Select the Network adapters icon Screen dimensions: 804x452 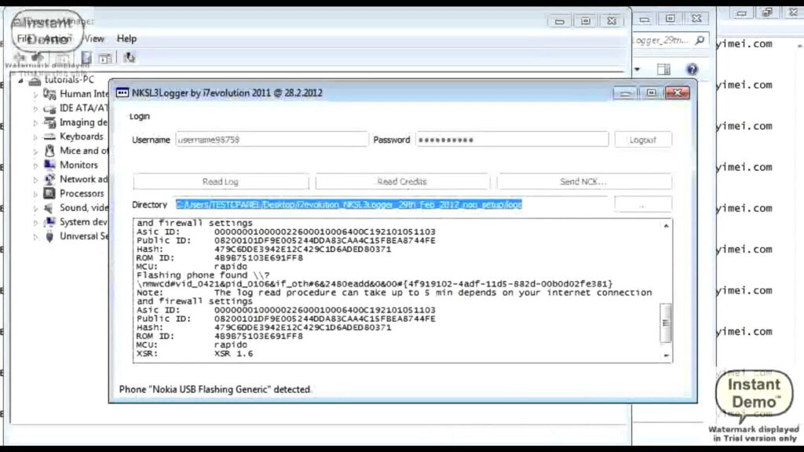tap(49, 179)
